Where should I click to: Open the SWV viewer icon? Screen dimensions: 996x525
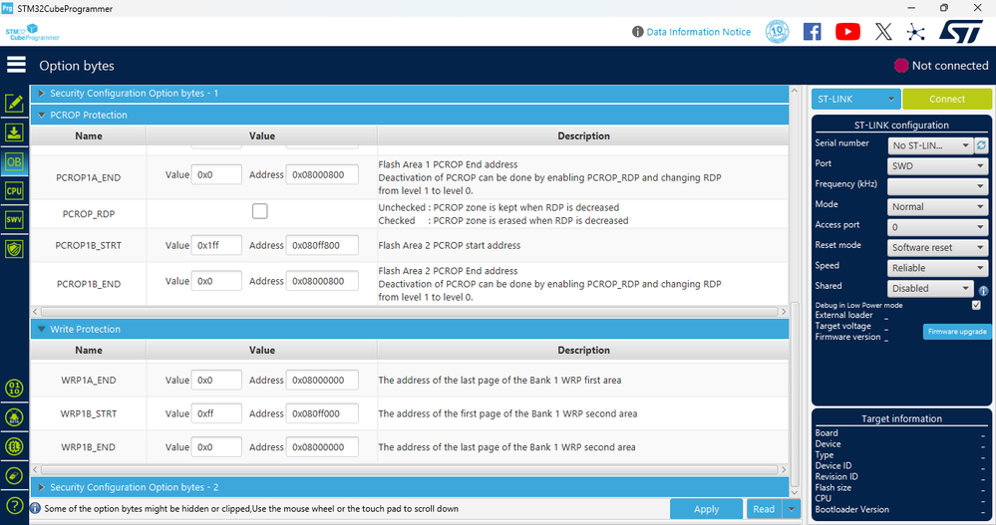[14, 219]
